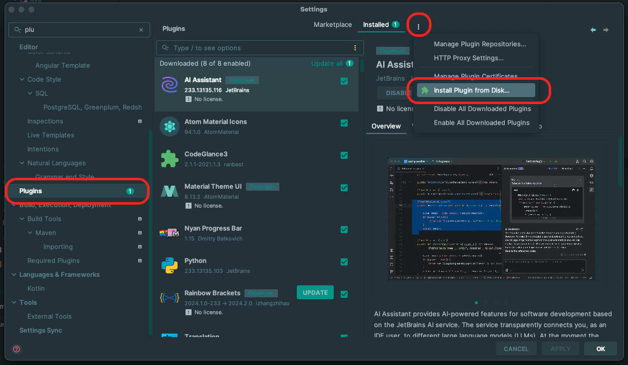Toggle the Material Theme UI checkbox
628x365 pixels.
[344, 188]
